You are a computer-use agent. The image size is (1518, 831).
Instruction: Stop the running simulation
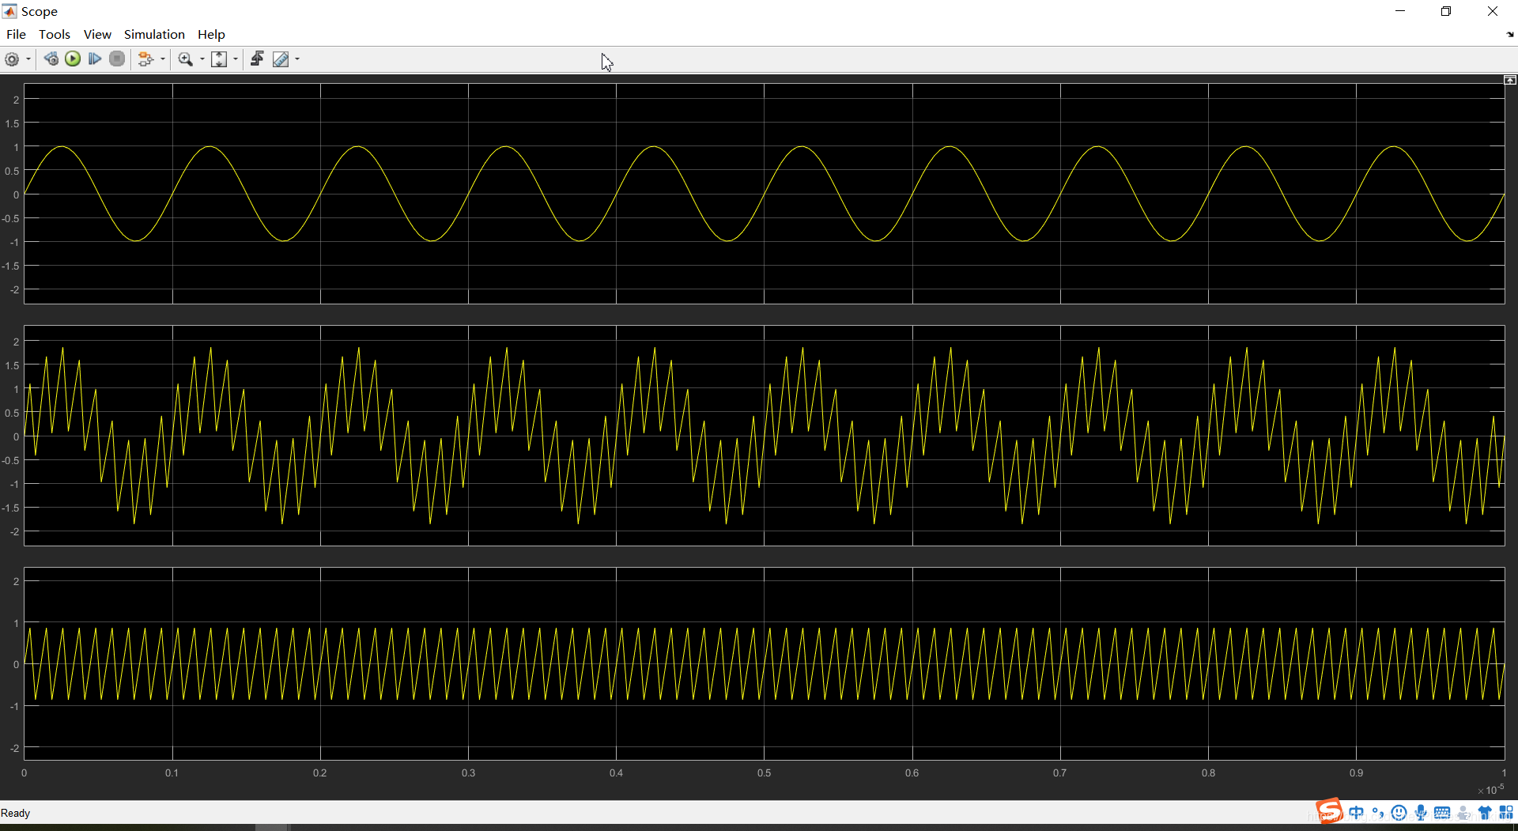(x=116, y=59)
